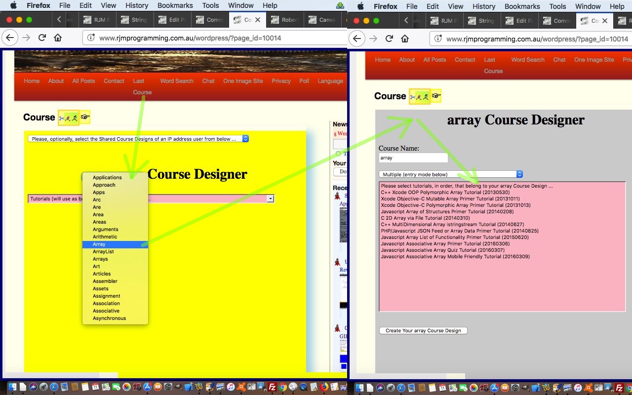Click the home icon in the right Firefox window

coord(404,39)
